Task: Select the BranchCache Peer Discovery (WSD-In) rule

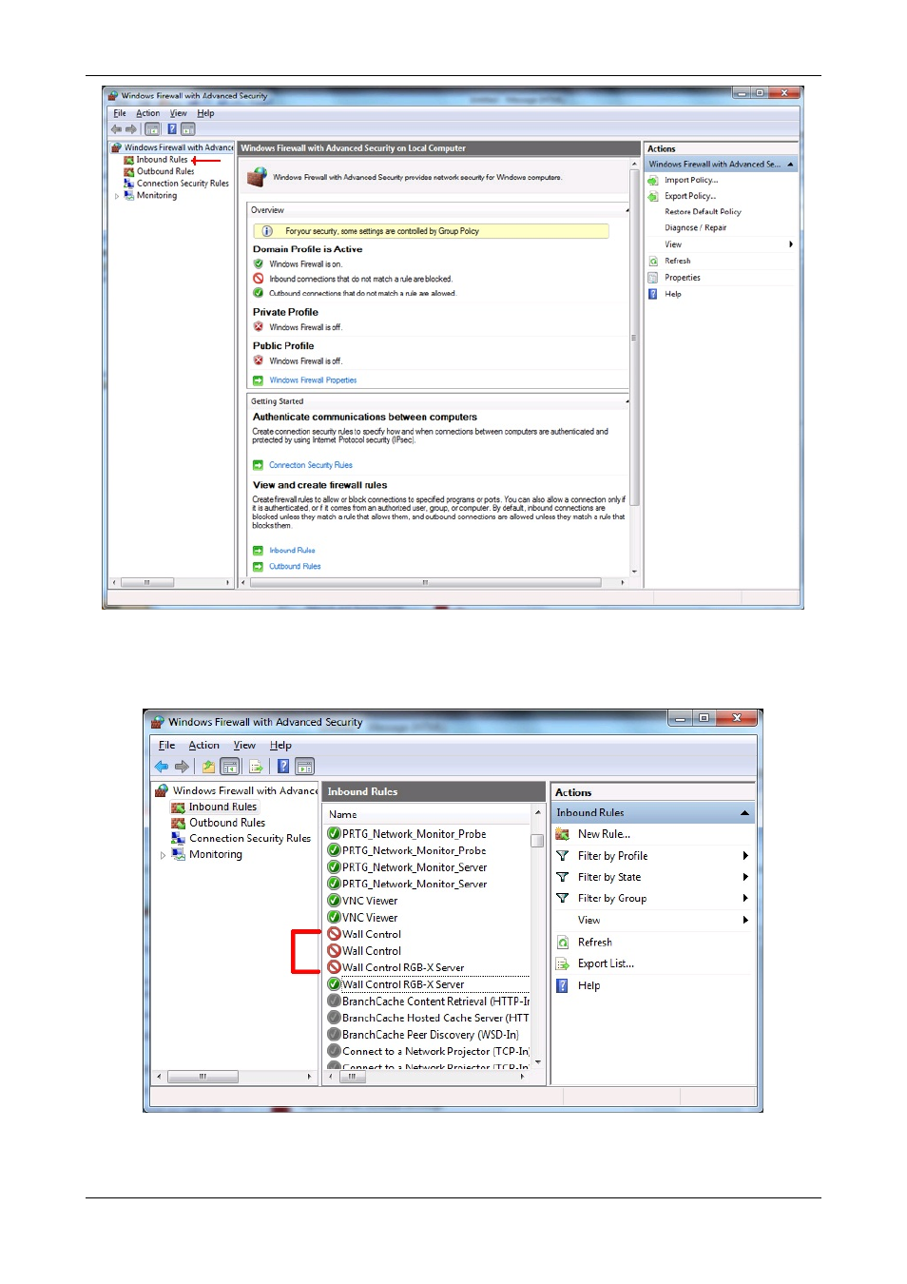Action: pos(428,1035)
